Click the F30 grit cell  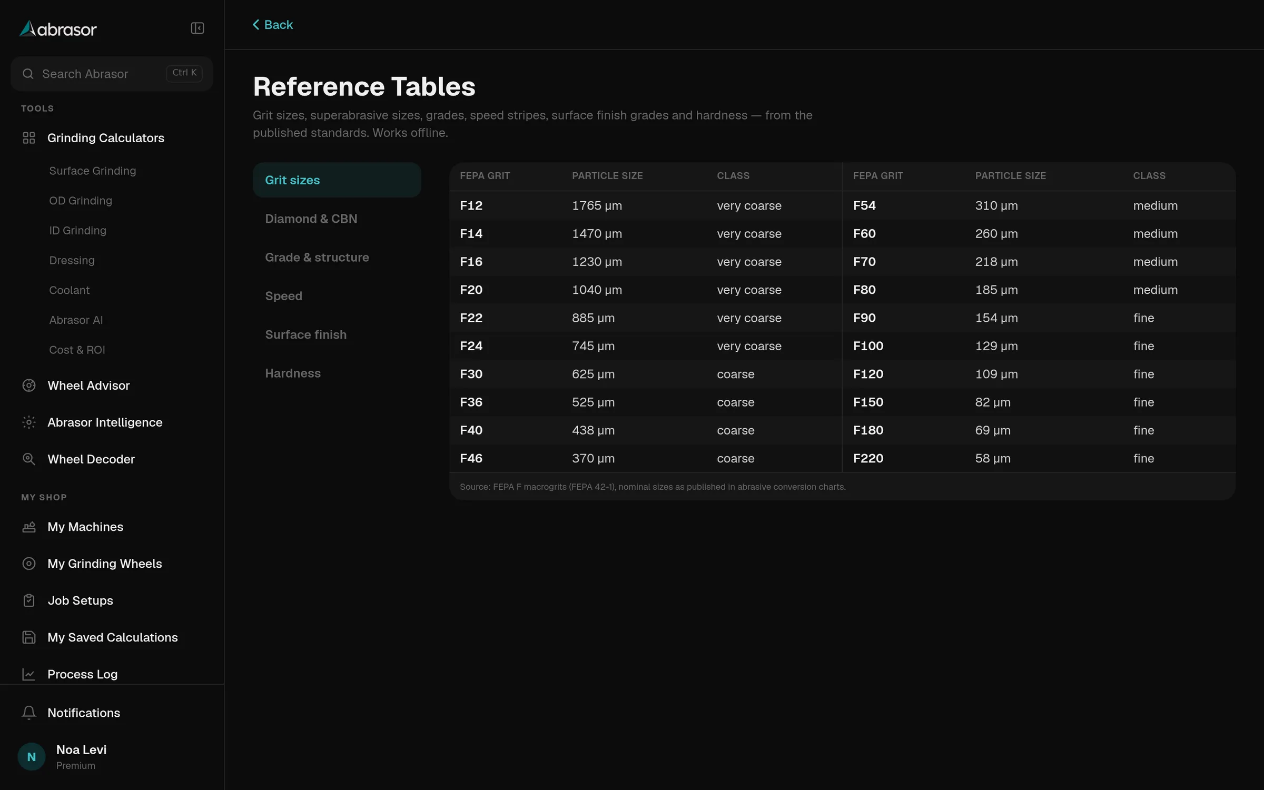(x=471, y=374)
